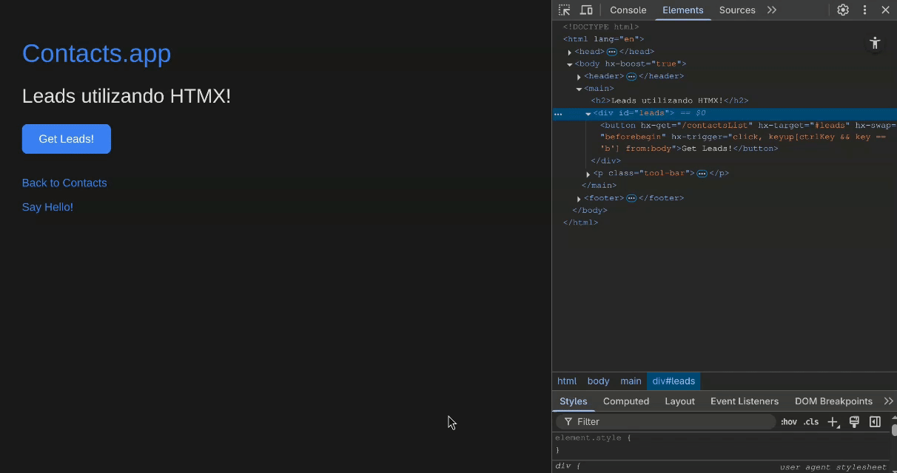897x473 pixels.
Task: Open DevTools three-dot customize menu
Action: (x=864, y=10)
